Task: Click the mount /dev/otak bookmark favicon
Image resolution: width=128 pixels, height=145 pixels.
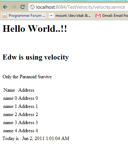Action: tap(51, 16)
